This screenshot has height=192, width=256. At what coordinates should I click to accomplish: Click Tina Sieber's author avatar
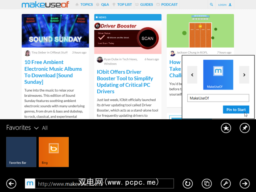pos(28,53)
